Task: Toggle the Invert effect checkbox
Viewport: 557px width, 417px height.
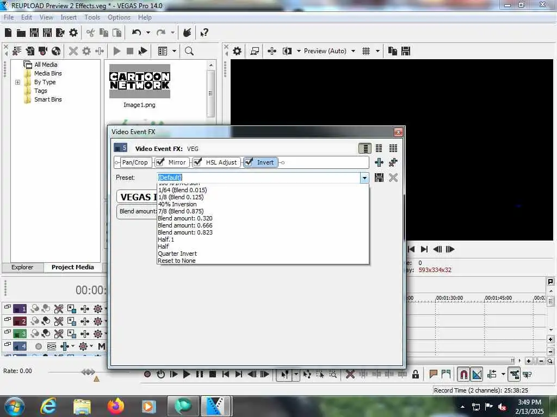Action: pyautogui.click(x=249, y=162)
